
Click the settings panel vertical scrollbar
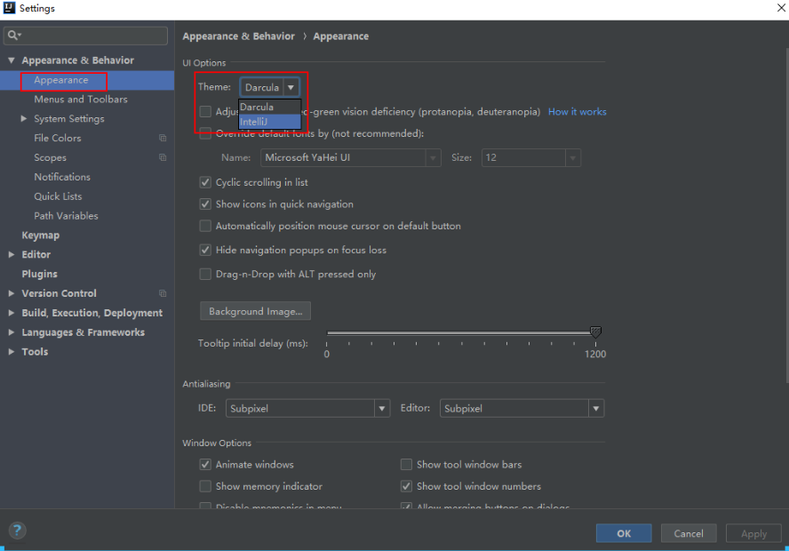click(x=786, y=215)
